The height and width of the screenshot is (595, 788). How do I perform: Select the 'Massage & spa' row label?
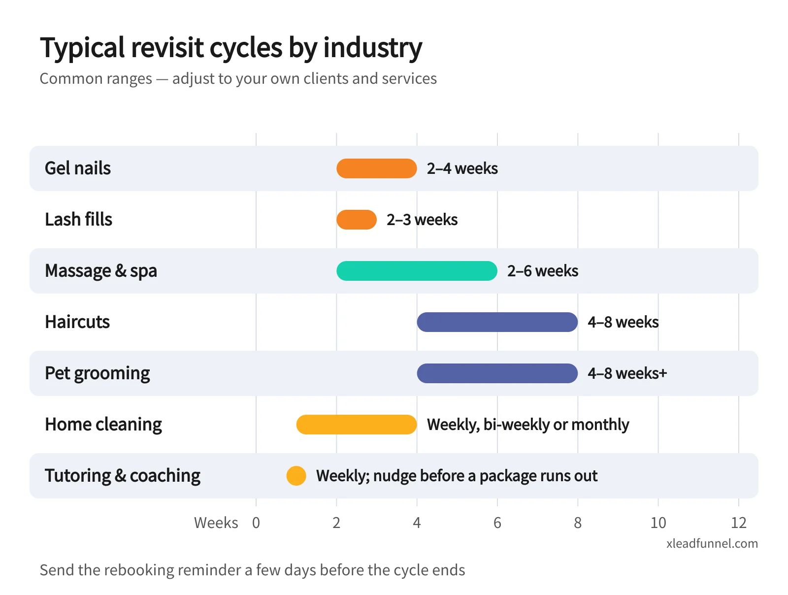pyautogui.click(x=101, y=271)
